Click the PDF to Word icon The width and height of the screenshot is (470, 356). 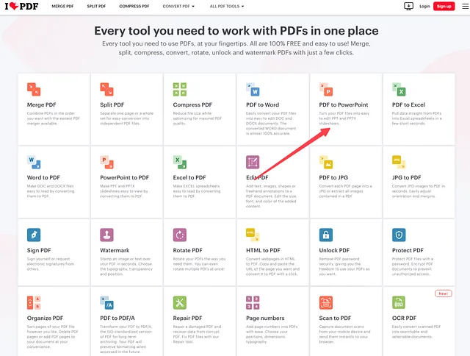tap(253, 89)
